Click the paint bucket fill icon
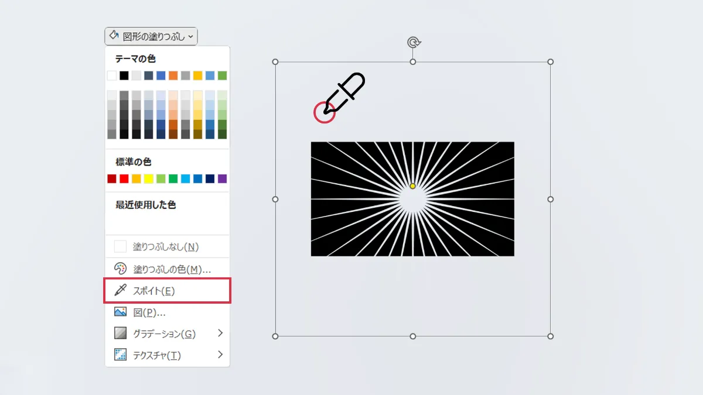703x395 pixels. pyautogui.click(x=114, y=36)
